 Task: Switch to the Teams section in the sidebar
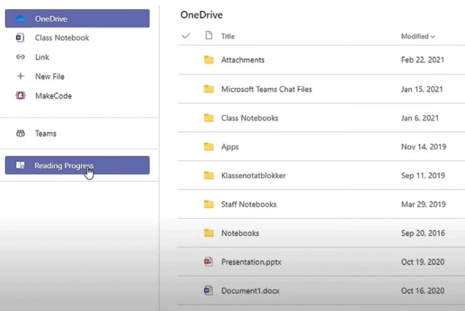pos(45,133)
